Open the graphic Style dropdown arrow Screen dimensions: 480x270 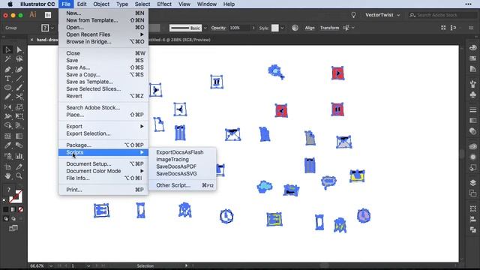point(282,28)
